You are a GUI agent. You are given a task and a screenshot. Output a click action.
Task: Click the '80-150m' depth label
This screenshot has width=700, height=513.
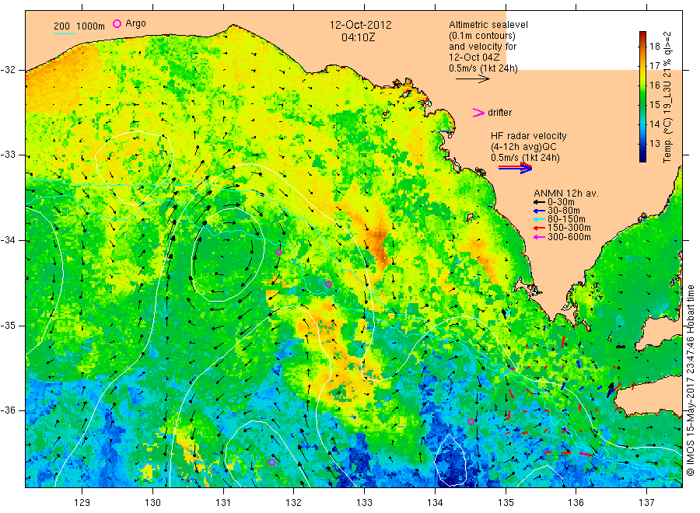coord(566,219)
